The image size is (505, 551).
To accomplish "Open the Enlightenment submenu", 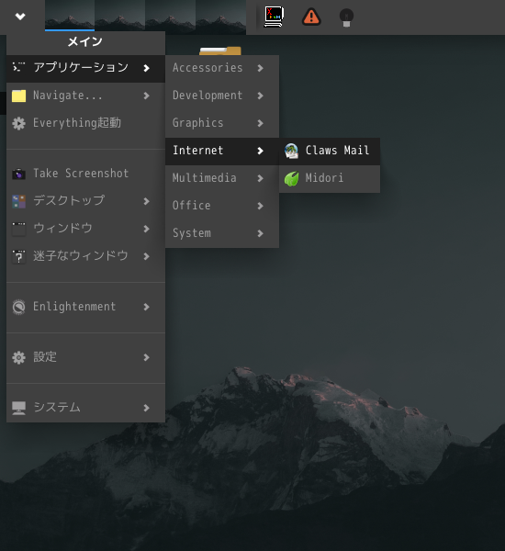I will click(x=85, y=307).
